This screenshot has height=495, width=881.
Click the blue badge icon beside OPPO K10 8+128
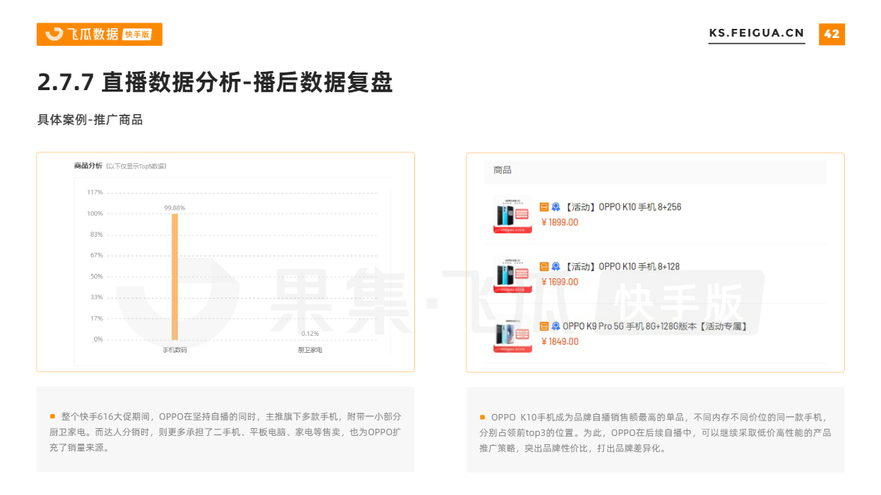click(x=555, y=267)
